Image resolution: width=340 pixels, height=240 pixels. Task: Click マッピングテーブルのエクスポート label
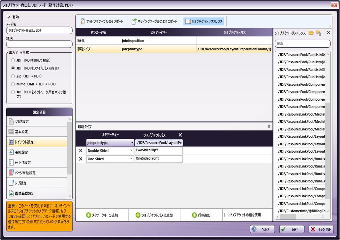(157, 22)
